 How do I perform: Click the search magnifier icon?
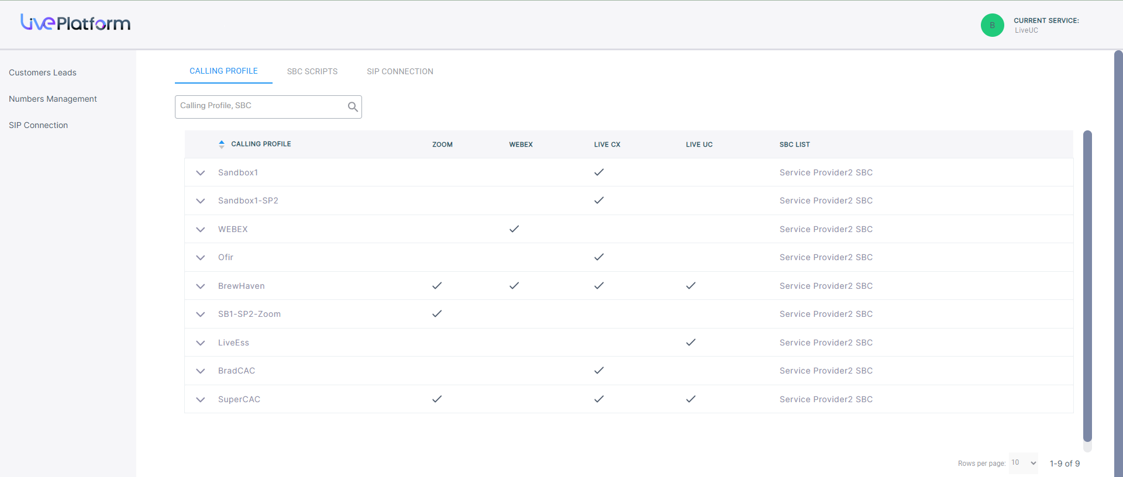click(x=353, y=107)
